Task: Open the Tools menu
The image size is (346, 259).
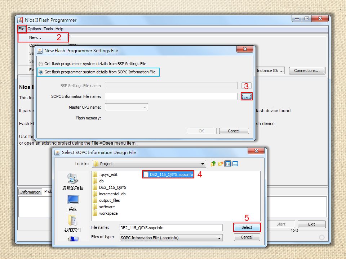Action: click(x=48, y=29)
